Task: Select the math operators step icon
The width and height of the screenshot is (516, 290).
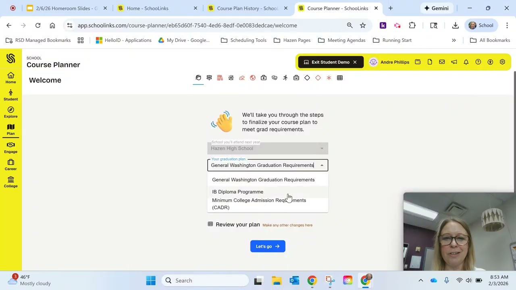Action: click(x=231, y=78)
